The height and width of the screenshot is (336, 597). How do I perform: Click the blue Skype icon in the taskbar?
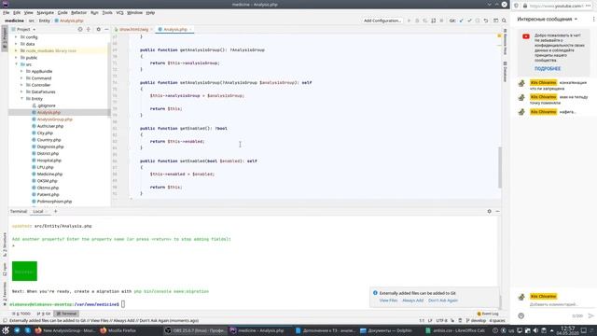tap(27, 330)
